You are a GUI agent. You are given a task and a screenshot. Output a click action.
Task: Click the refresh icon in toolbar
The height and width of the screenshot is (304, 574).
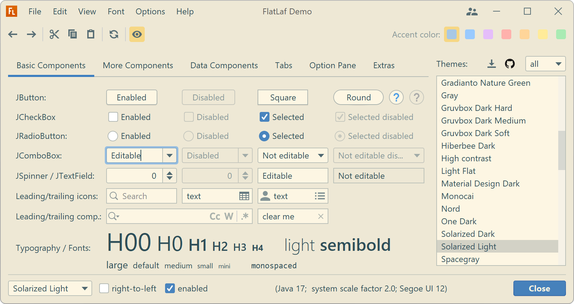pos(114,34)
